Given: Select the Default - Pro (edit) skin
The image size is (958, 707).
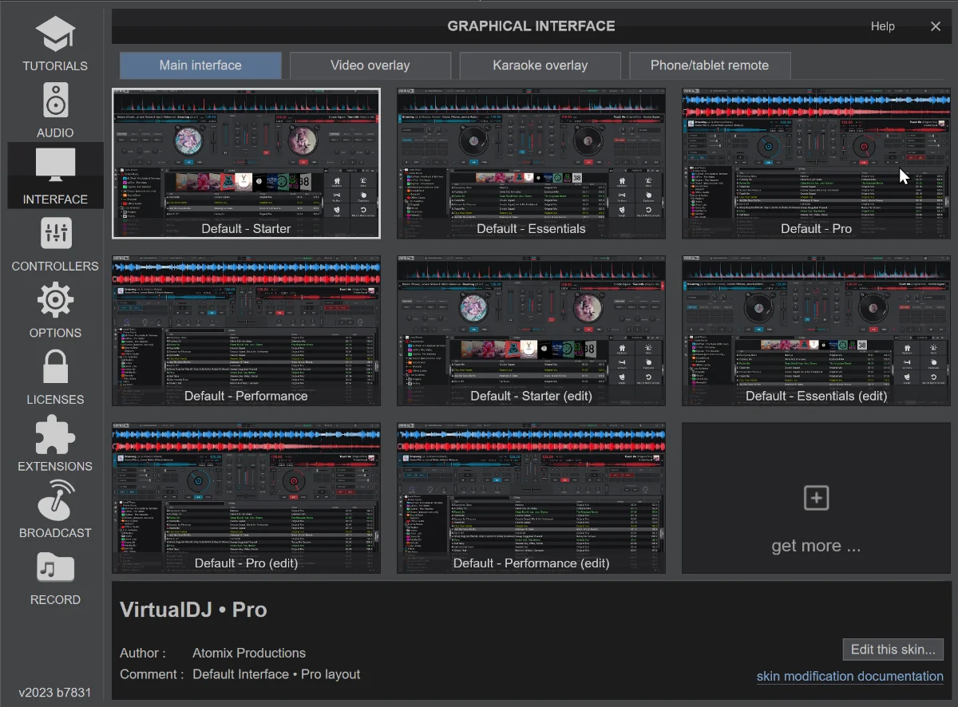Looking at the screenshot, I should point(246,498).
